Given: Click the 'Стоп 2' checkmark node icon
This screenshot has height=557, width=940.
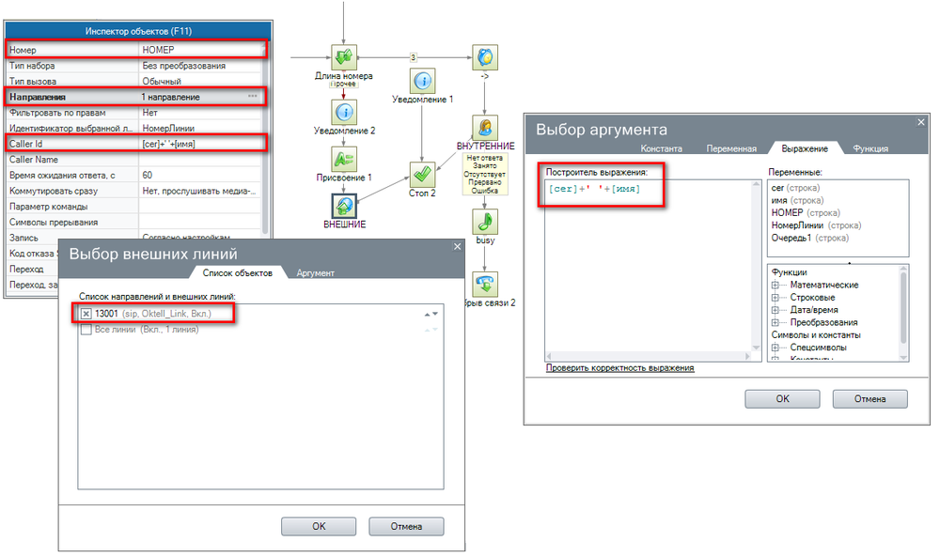Looking at the screenshot, I should point(421,176).
